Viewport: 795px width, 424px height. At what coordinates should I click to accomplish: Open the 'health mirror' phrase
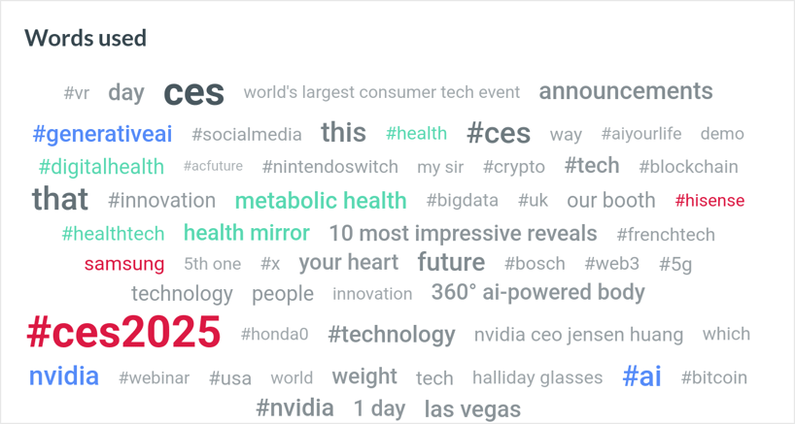coord(247,233)
